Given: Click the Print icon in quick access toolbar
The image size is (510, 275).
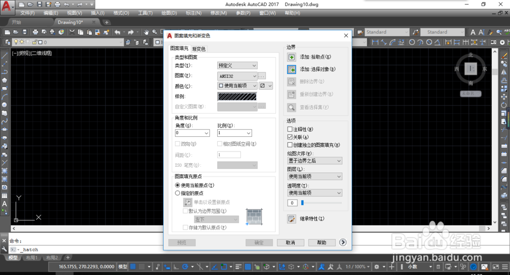Looking at the screenshot, I should pos(57,4).
